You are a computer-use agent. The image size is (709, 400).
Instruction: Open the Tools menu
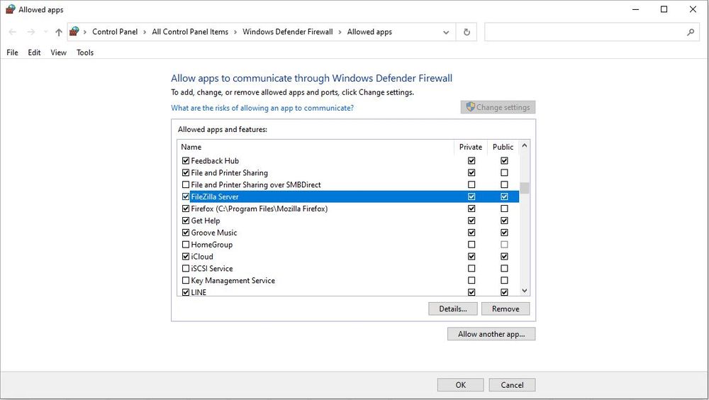[x=85, y=52]
